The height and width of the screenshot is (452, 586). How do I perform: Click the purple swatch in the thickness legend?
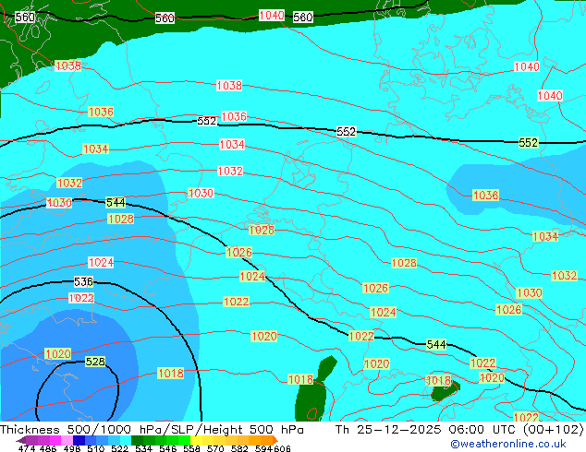tap(31, 440)
